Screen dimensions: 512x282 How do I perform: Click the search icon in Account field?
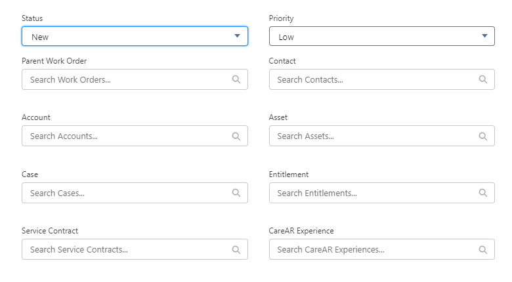(236, 136)
